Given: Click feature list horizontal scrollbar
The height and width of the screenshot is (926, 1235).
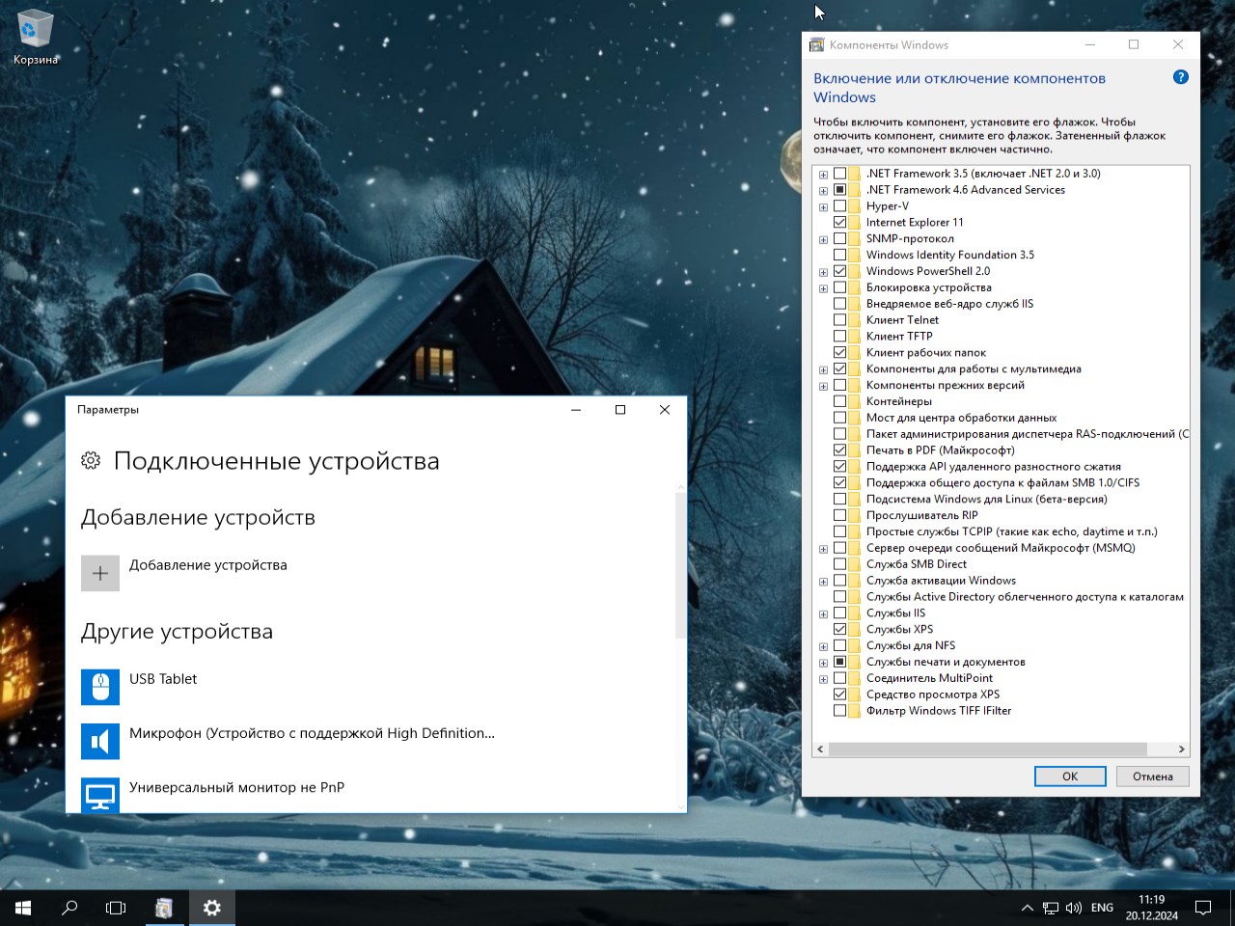Looking at the screenshot, I should coord(987,749).
